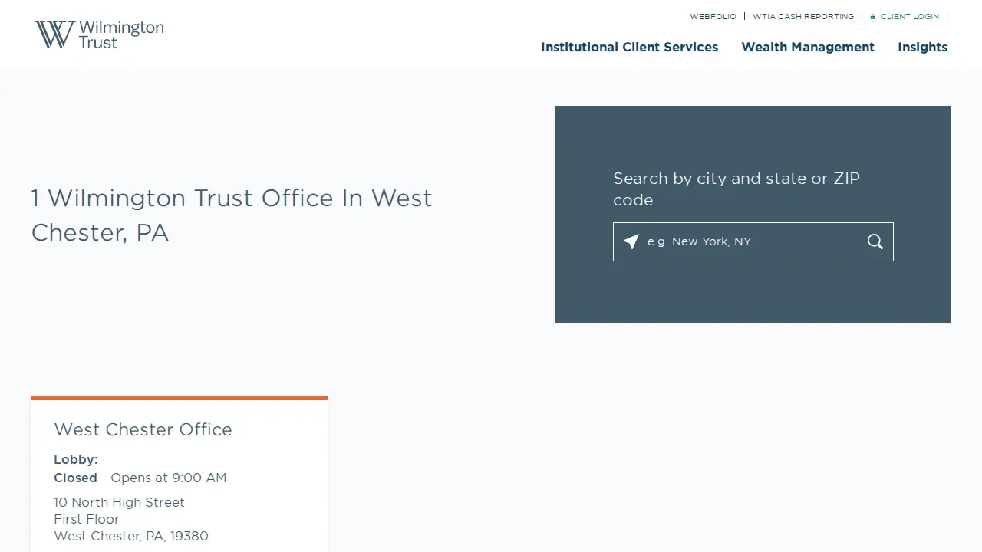Click the 'West Chester, PA, 19380' line

point(131,536)
